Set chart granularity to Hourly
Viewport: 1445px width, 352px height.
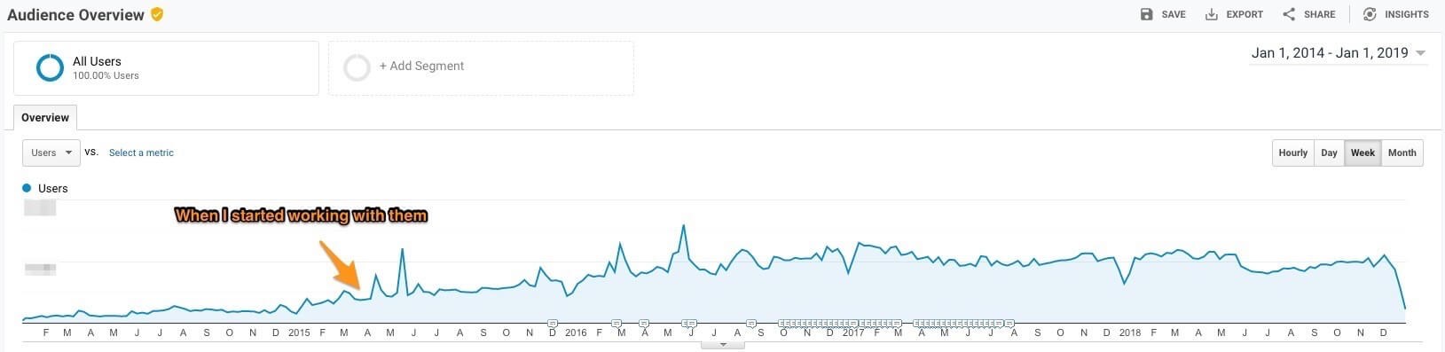click(x=1292, y=153)
